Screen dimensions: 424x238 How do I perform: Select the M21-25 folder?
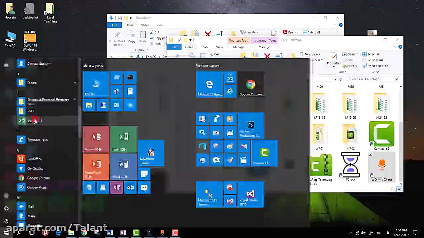click(382, 106)
